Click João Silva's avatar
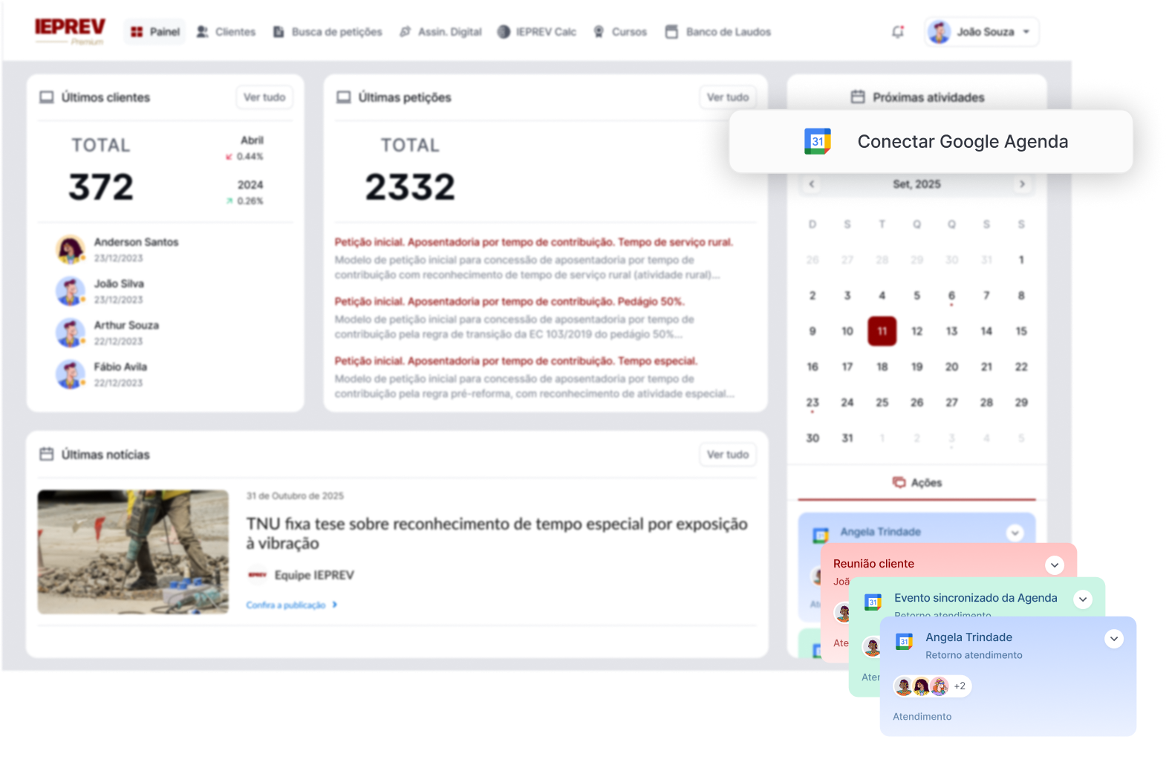The height and width of the screenshot is (774, 1169). (71, 291)
